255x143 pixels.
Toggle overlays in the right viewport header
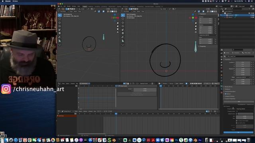pos(204,12)
